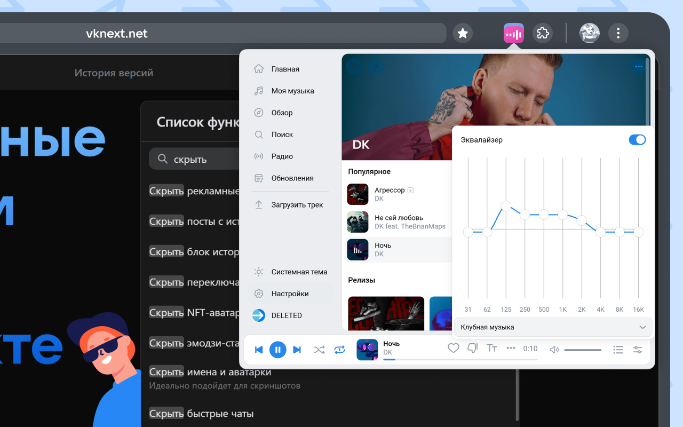Open the Обзор page
The image size is (683, 427).
tap(282, 113)
